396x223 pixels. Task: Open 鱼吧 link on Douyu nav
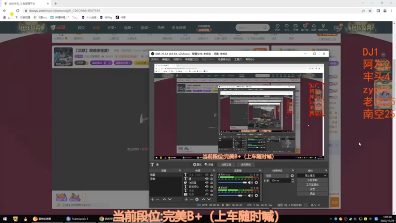(x=161, y=28)
